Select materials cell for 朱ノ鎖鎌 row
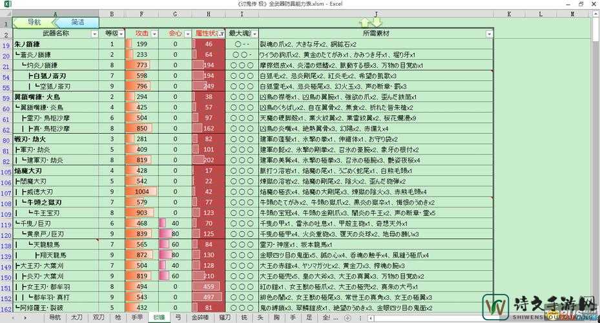The image size is (600, 323). coord(376,44)
